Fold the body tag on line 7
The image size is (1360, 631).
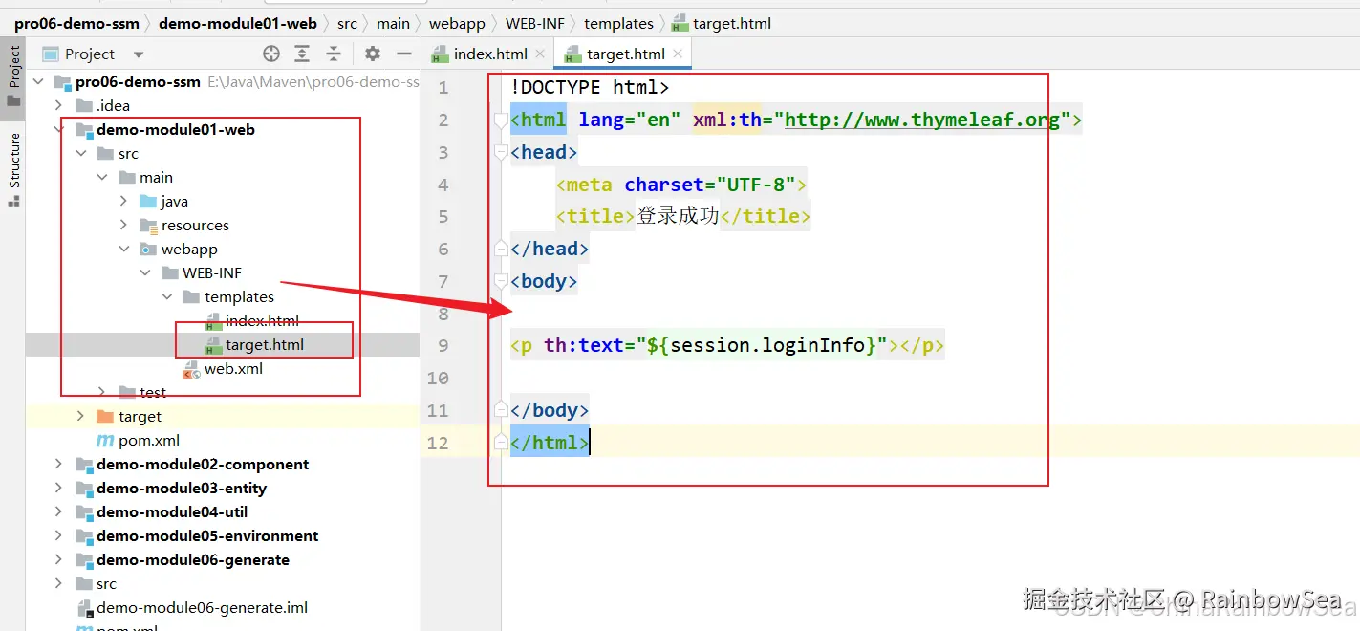coord(500,281)
